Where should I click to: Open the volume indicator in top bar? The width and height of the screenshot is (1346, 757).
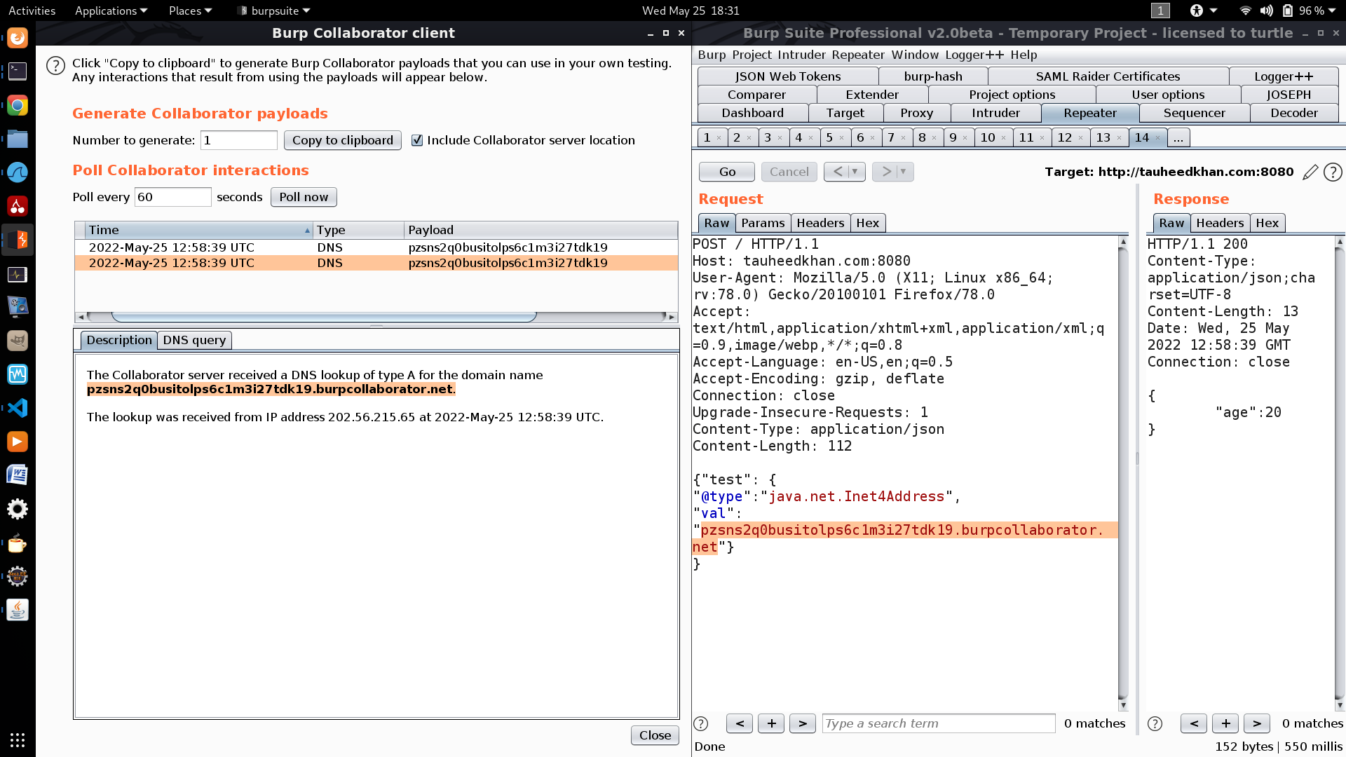pyautogui.click(x=1266, y=11)
